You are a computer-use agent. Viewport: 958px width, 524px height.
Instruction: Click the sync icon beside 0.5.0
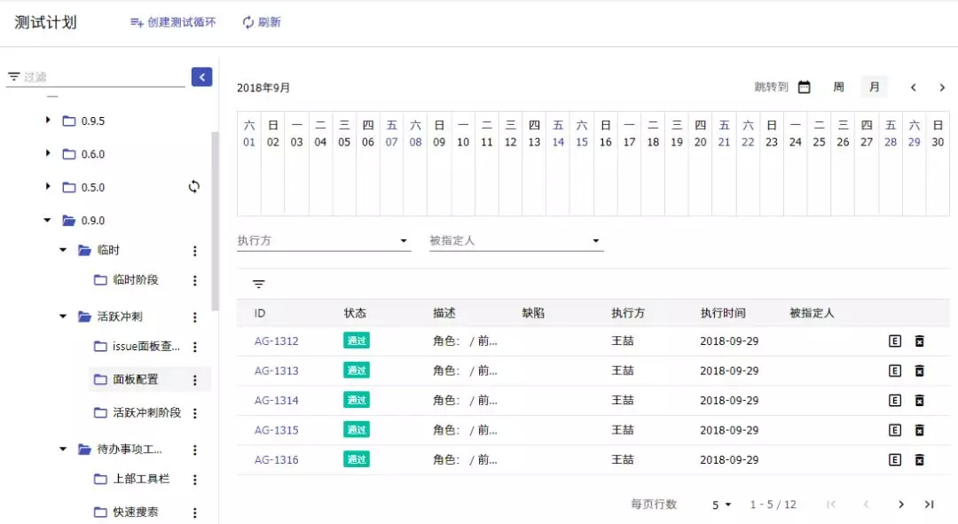point(194,187)
